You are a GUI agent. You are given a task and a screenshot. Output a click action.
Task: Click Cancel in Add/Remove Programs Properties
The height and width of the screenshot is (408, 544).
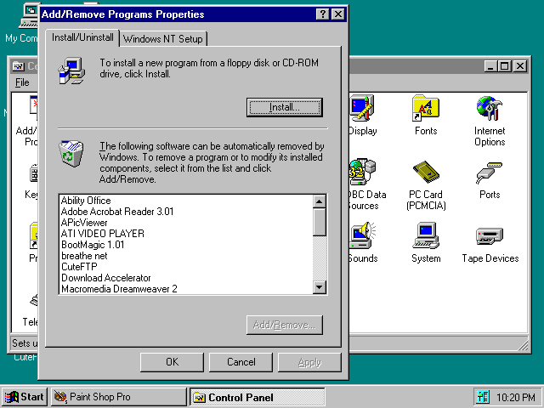(x=241, y=362)
